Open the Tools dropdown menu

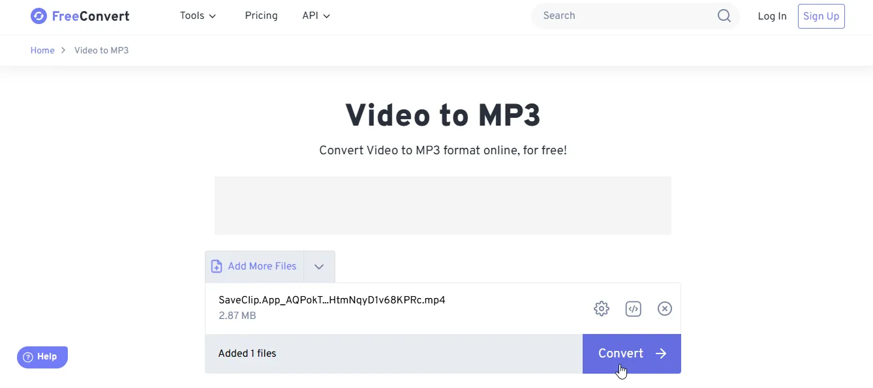pos(198,16)
